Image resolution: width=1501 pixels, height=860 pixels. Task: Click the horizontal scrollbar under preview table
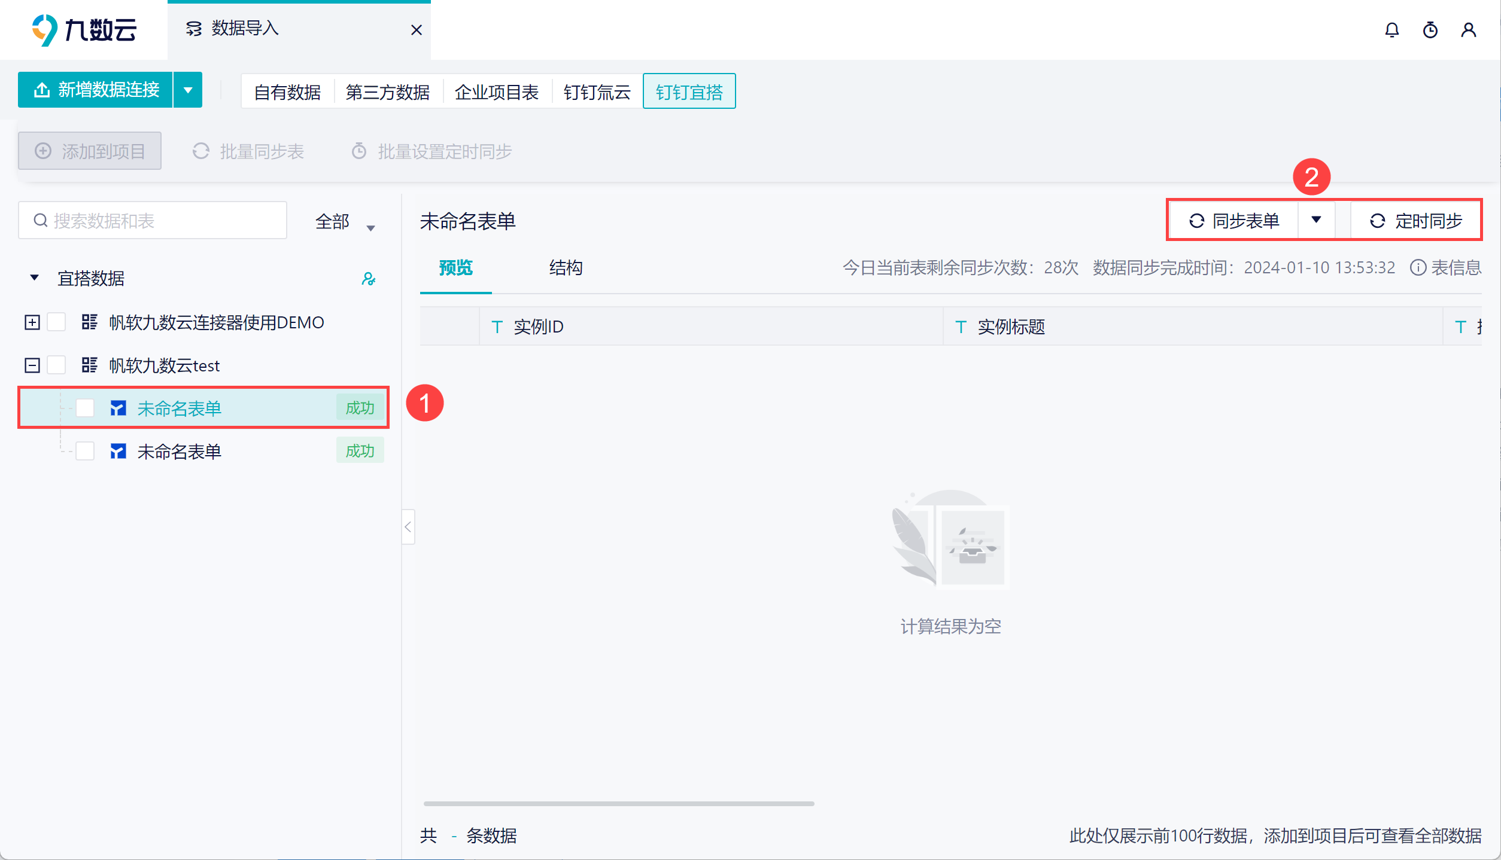click(618, 804)
